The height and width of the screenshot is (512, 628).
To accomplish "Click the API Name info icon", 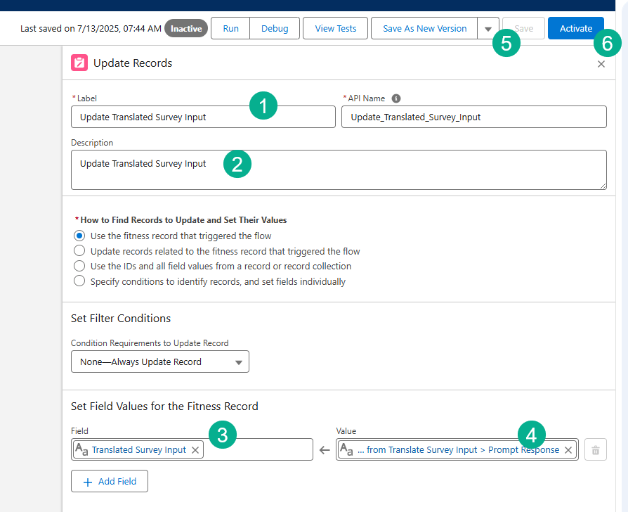I will tap(396, 98).
